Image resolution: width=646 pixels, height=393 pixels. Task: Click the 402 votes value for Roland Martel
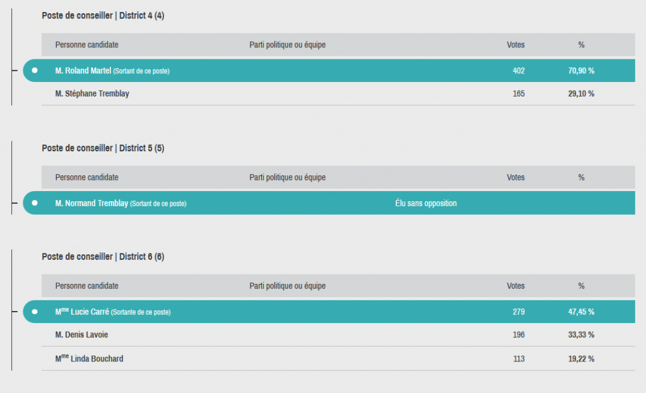519,71
